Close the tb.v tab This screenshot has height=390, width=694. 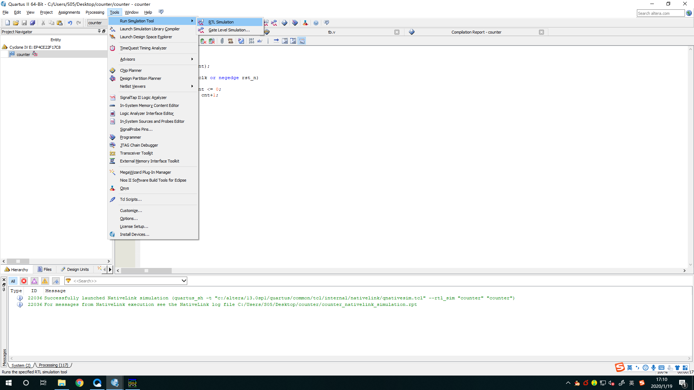(397, 32)
